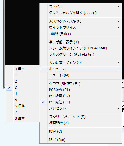Set volume level to 4
This screenshot has height=146, width=124.
(23, 94)
